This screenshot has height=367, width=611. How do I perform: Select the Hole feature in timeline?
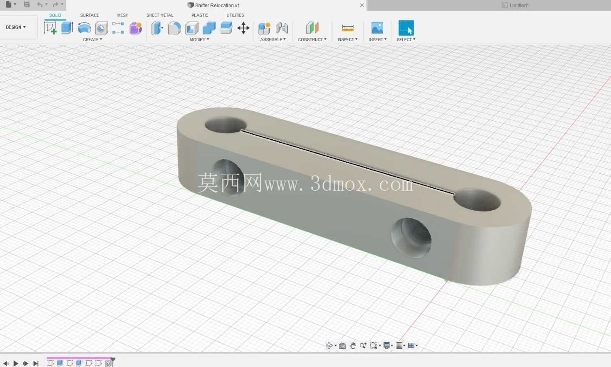coord(108,363)
